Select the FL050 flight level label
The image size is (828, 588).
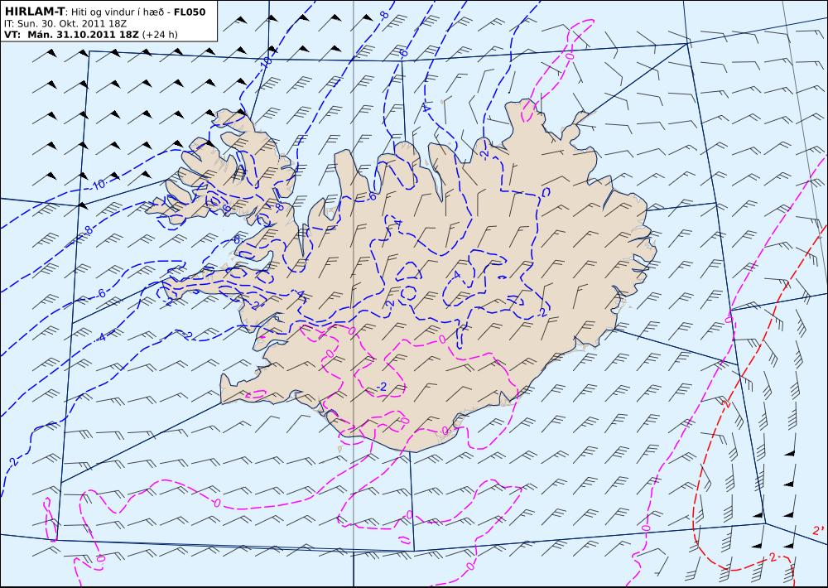pos(190,12)
